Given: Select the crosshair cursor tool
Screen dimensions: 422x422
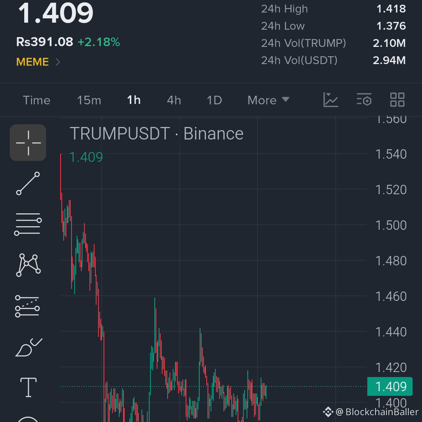Looking at the screenshot, I should pos(28,143).
